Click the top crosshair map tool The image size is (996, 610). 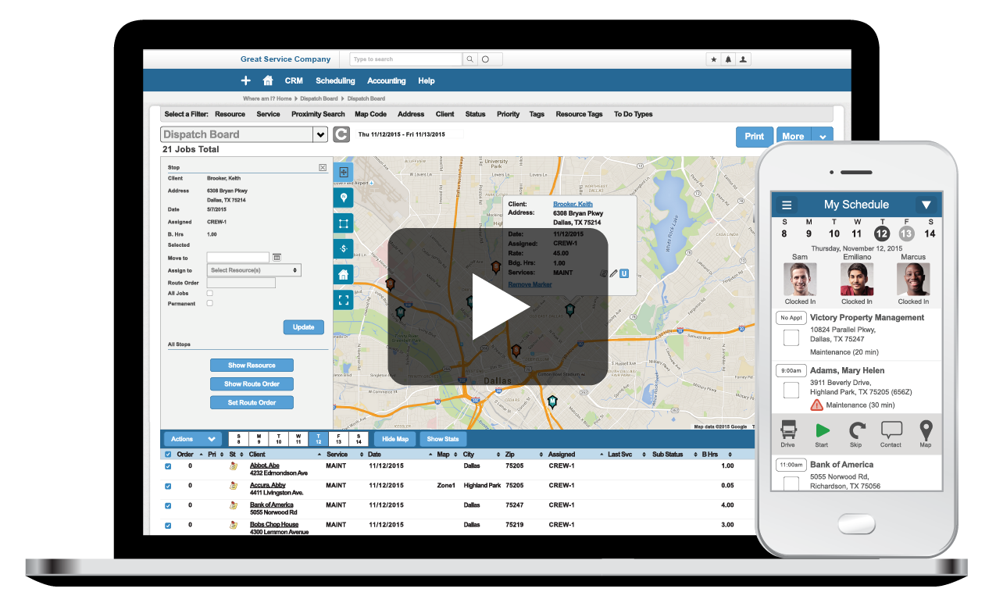(x=343, y=172)
